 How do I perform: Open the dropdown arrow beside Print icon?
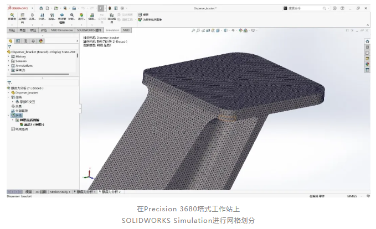click(79, 8)
